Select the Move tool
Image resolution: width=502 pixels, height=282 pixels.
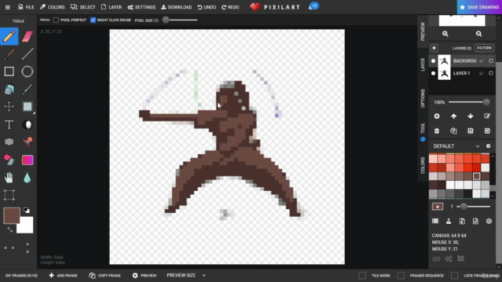pos(9,107)
